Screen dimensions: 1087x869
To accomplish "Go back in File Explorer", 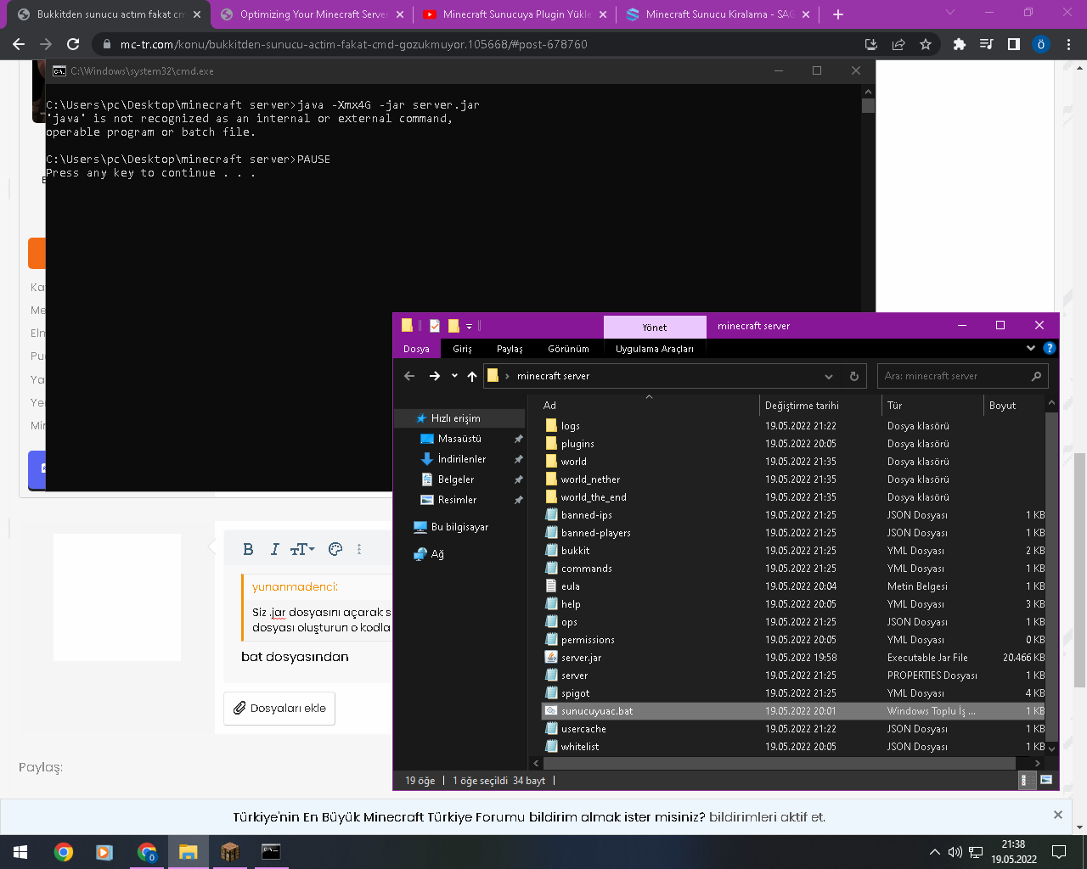I will coord(409,376).
